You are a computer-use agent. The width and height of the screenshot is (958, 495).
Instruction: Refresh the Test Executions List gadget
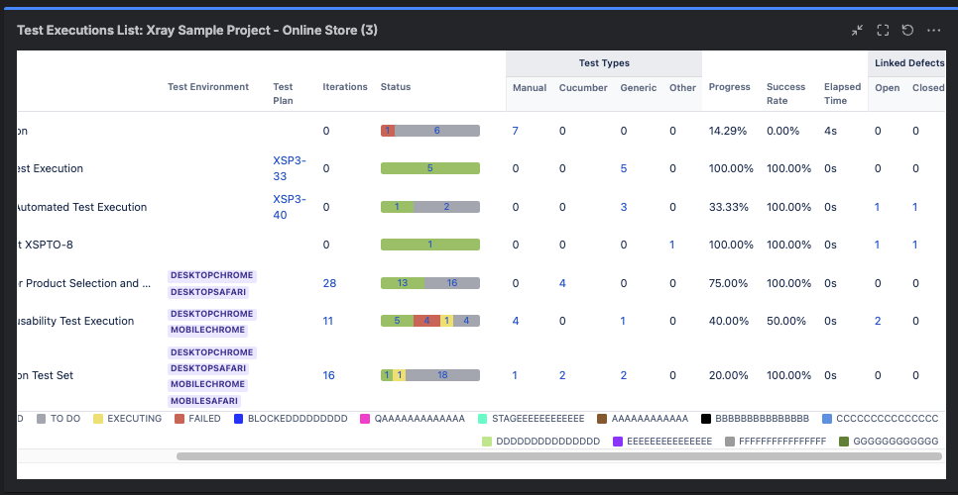pos(907,31)
